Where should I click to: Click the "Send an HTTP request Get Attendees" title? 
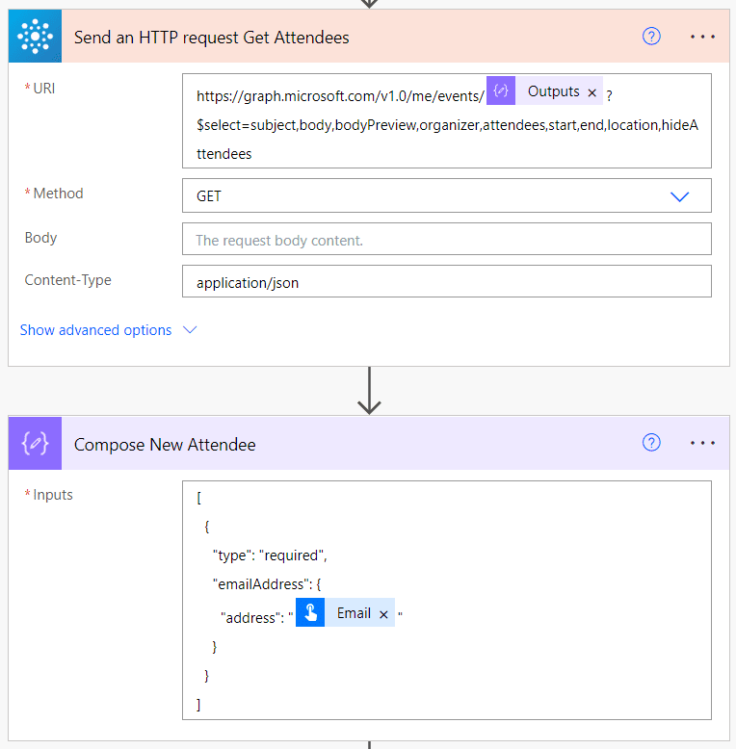tap(212, 38)
